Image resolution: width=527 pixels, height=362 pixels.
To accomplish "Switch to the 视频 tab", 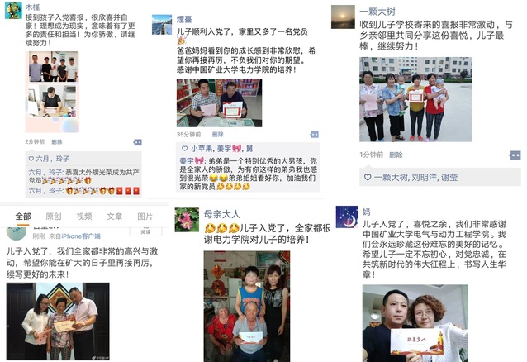I will coord(84,217).
